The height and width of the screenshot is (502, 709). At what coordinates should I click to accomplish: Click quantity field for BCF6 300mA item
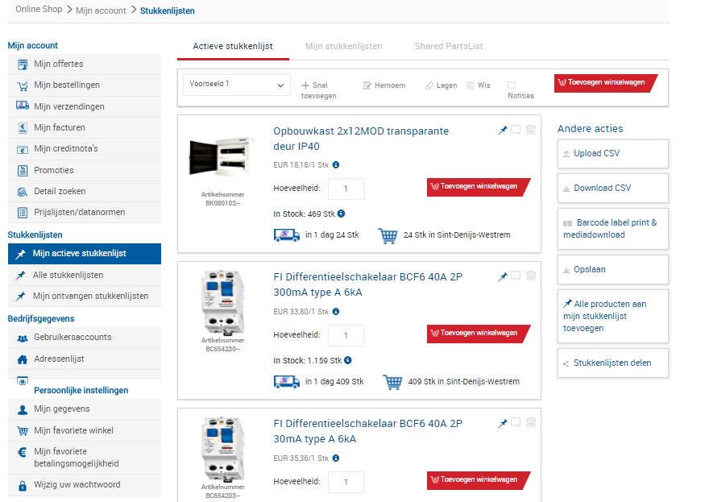coord(346,335)
